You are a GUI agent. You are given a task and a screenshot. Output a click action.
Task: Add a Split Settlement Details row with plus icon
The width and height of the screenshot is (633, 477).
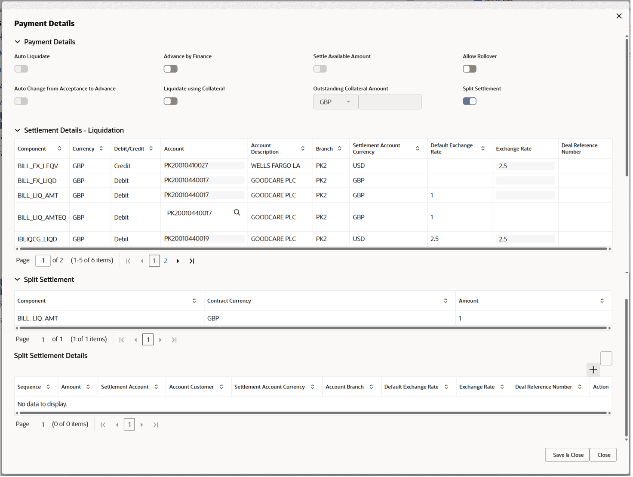click(593, 369)
